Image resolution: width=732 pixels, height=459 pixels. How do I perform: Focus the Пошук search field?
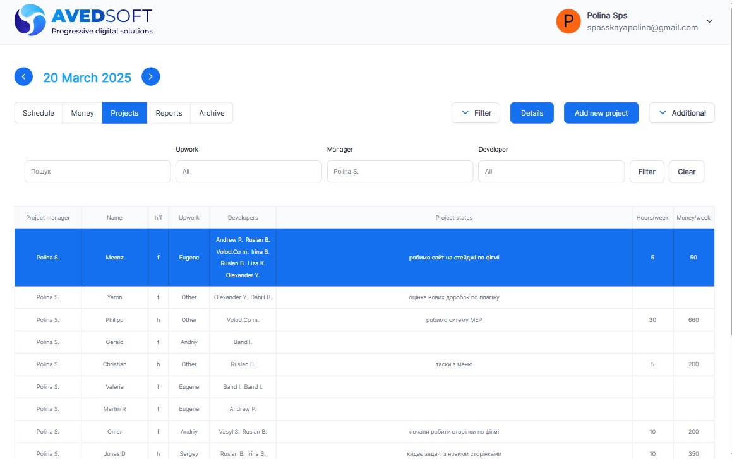tap(97, 171)
